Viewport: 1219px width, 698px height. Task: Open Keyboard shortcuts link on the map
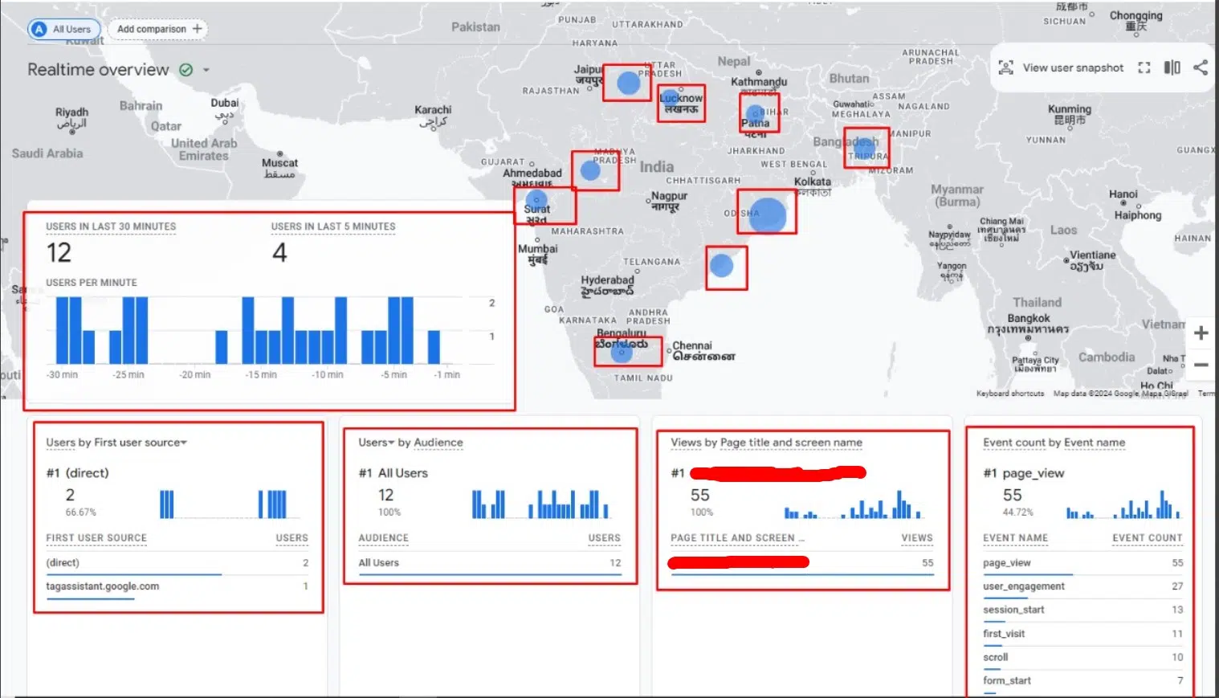click(1009, 394)
